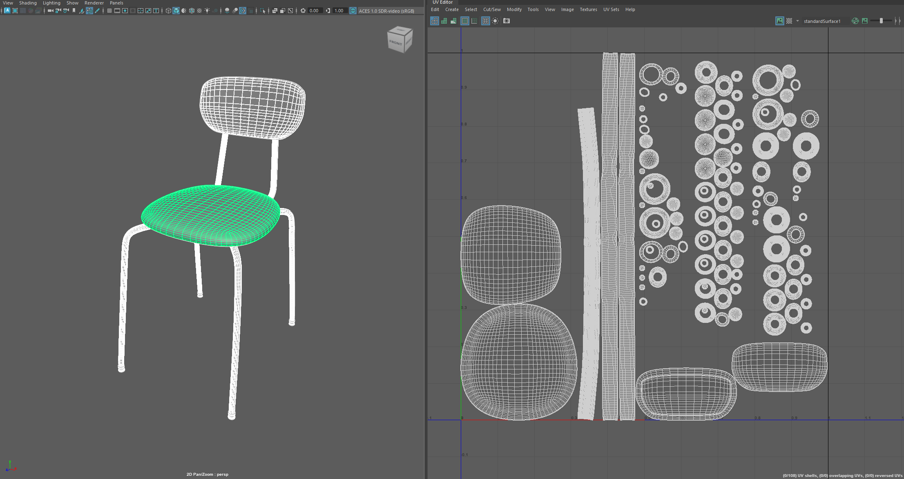
Task: Toggle the Film gate icon
Action: pos(117,11)
